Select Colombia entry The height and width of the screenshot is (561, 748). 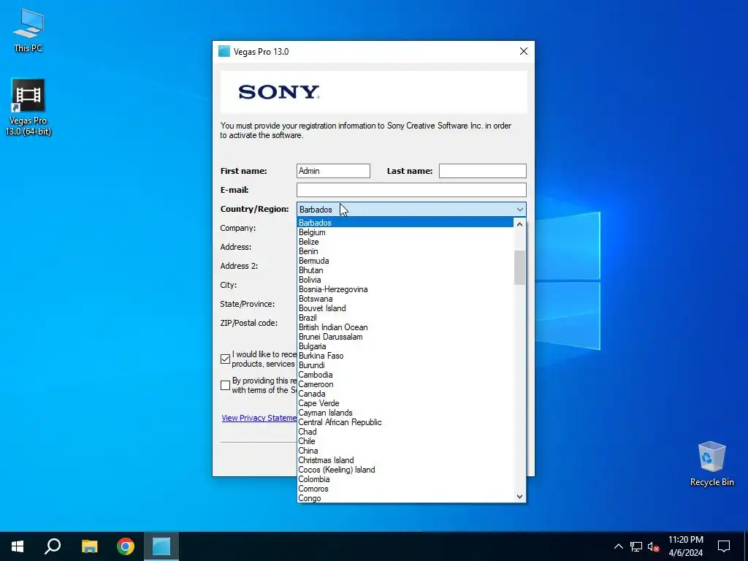tap(405, 479)
